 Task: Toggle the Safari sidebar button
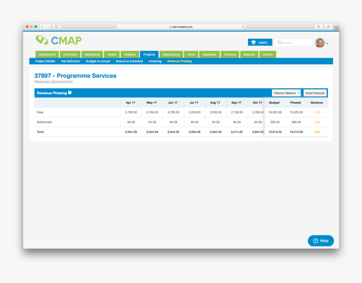pyautogui.click(x=57, y=27)
